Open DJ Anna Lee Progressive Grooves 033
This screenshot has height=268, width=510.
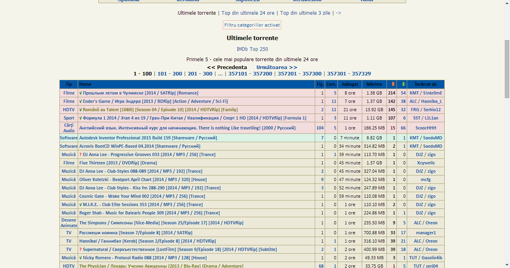pyautogui.click(x=149, y=154)
